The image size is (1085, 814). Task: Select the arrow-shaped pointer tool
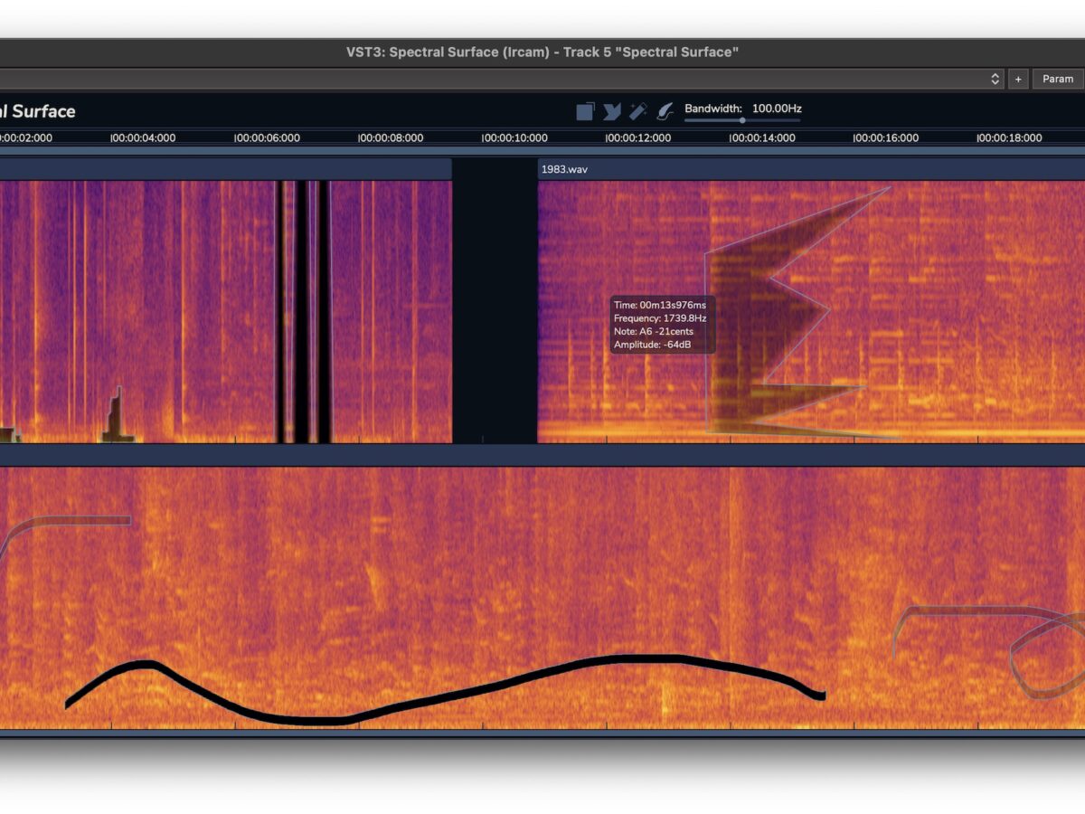(612, 111)
